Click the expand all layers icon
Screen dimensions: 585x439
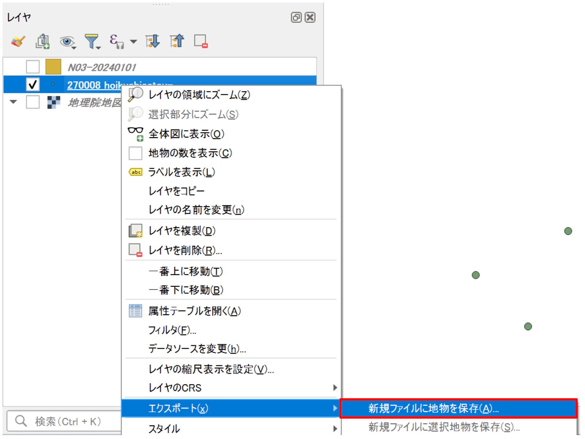(152, 41)
